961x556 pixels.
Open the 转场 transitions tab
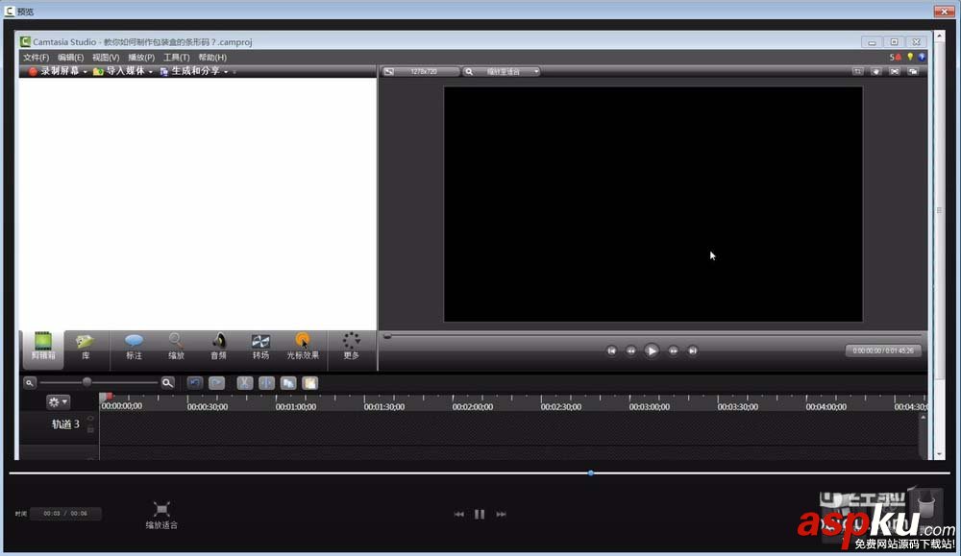click(260, 349)
